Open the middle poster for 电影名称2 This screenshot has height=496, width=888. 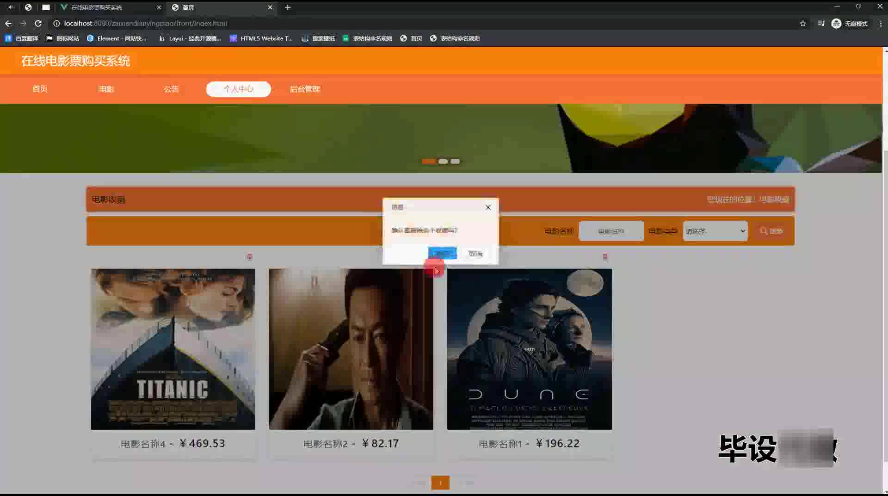point(351,349)
